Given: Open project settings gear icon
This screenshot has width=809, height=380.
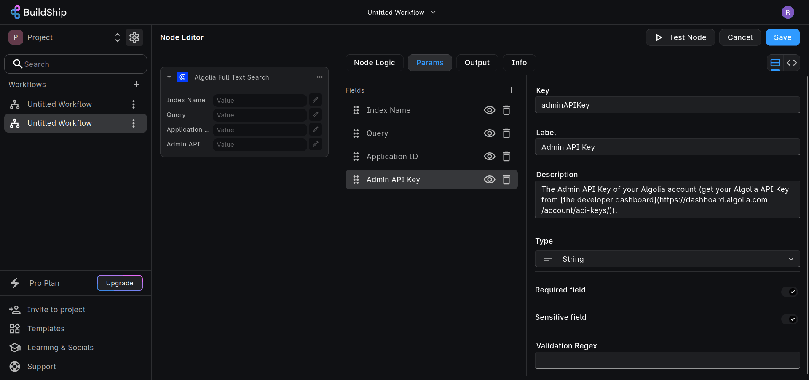Looking at the screenshot, I should coord(134,37).
